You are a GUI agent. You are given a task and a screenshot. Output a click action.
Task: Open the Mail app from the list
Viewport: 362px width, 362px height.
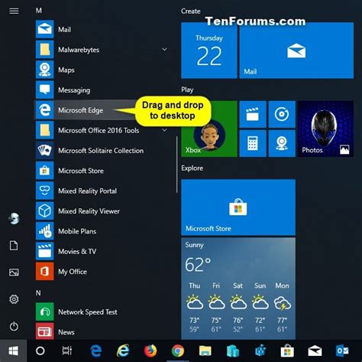click(x=102, y=29)
